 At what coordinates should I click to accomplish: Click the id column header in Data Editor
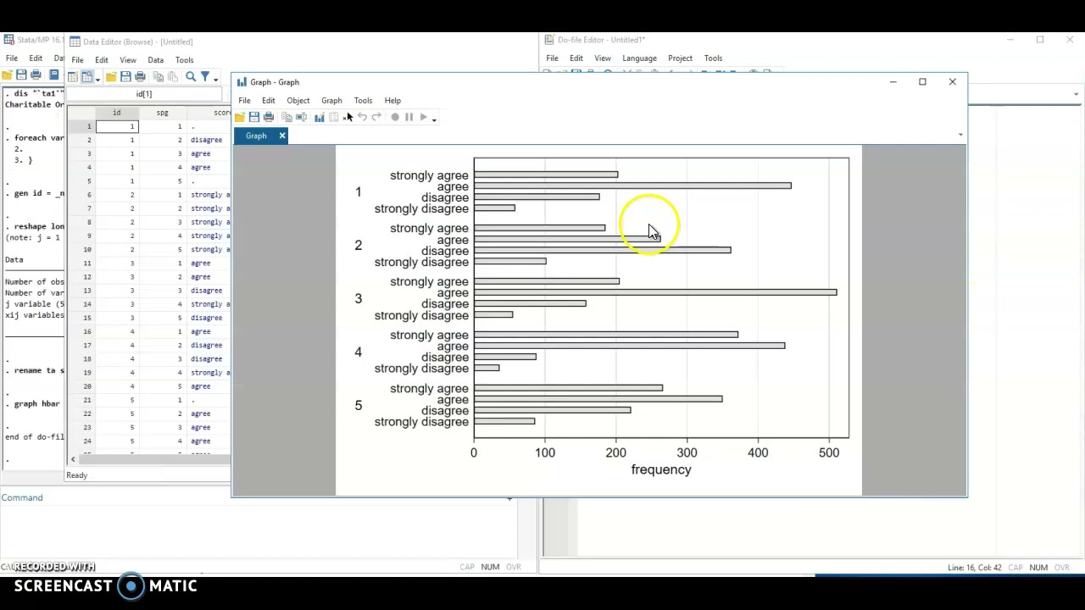point(117,113)
